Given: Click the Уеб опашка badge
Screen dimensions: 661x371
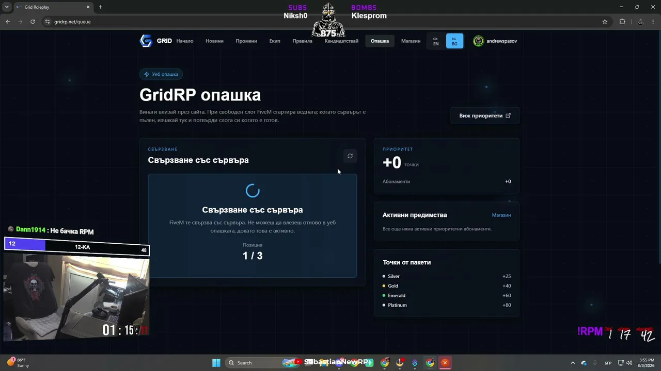Looking at the screenshot, I should point(161,74).
